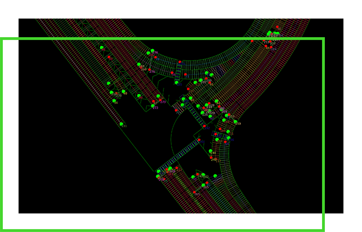The width and height of the screenshot is (362, 232).
Task: Click the red node labeled 276
Action: tap(149, 70)
